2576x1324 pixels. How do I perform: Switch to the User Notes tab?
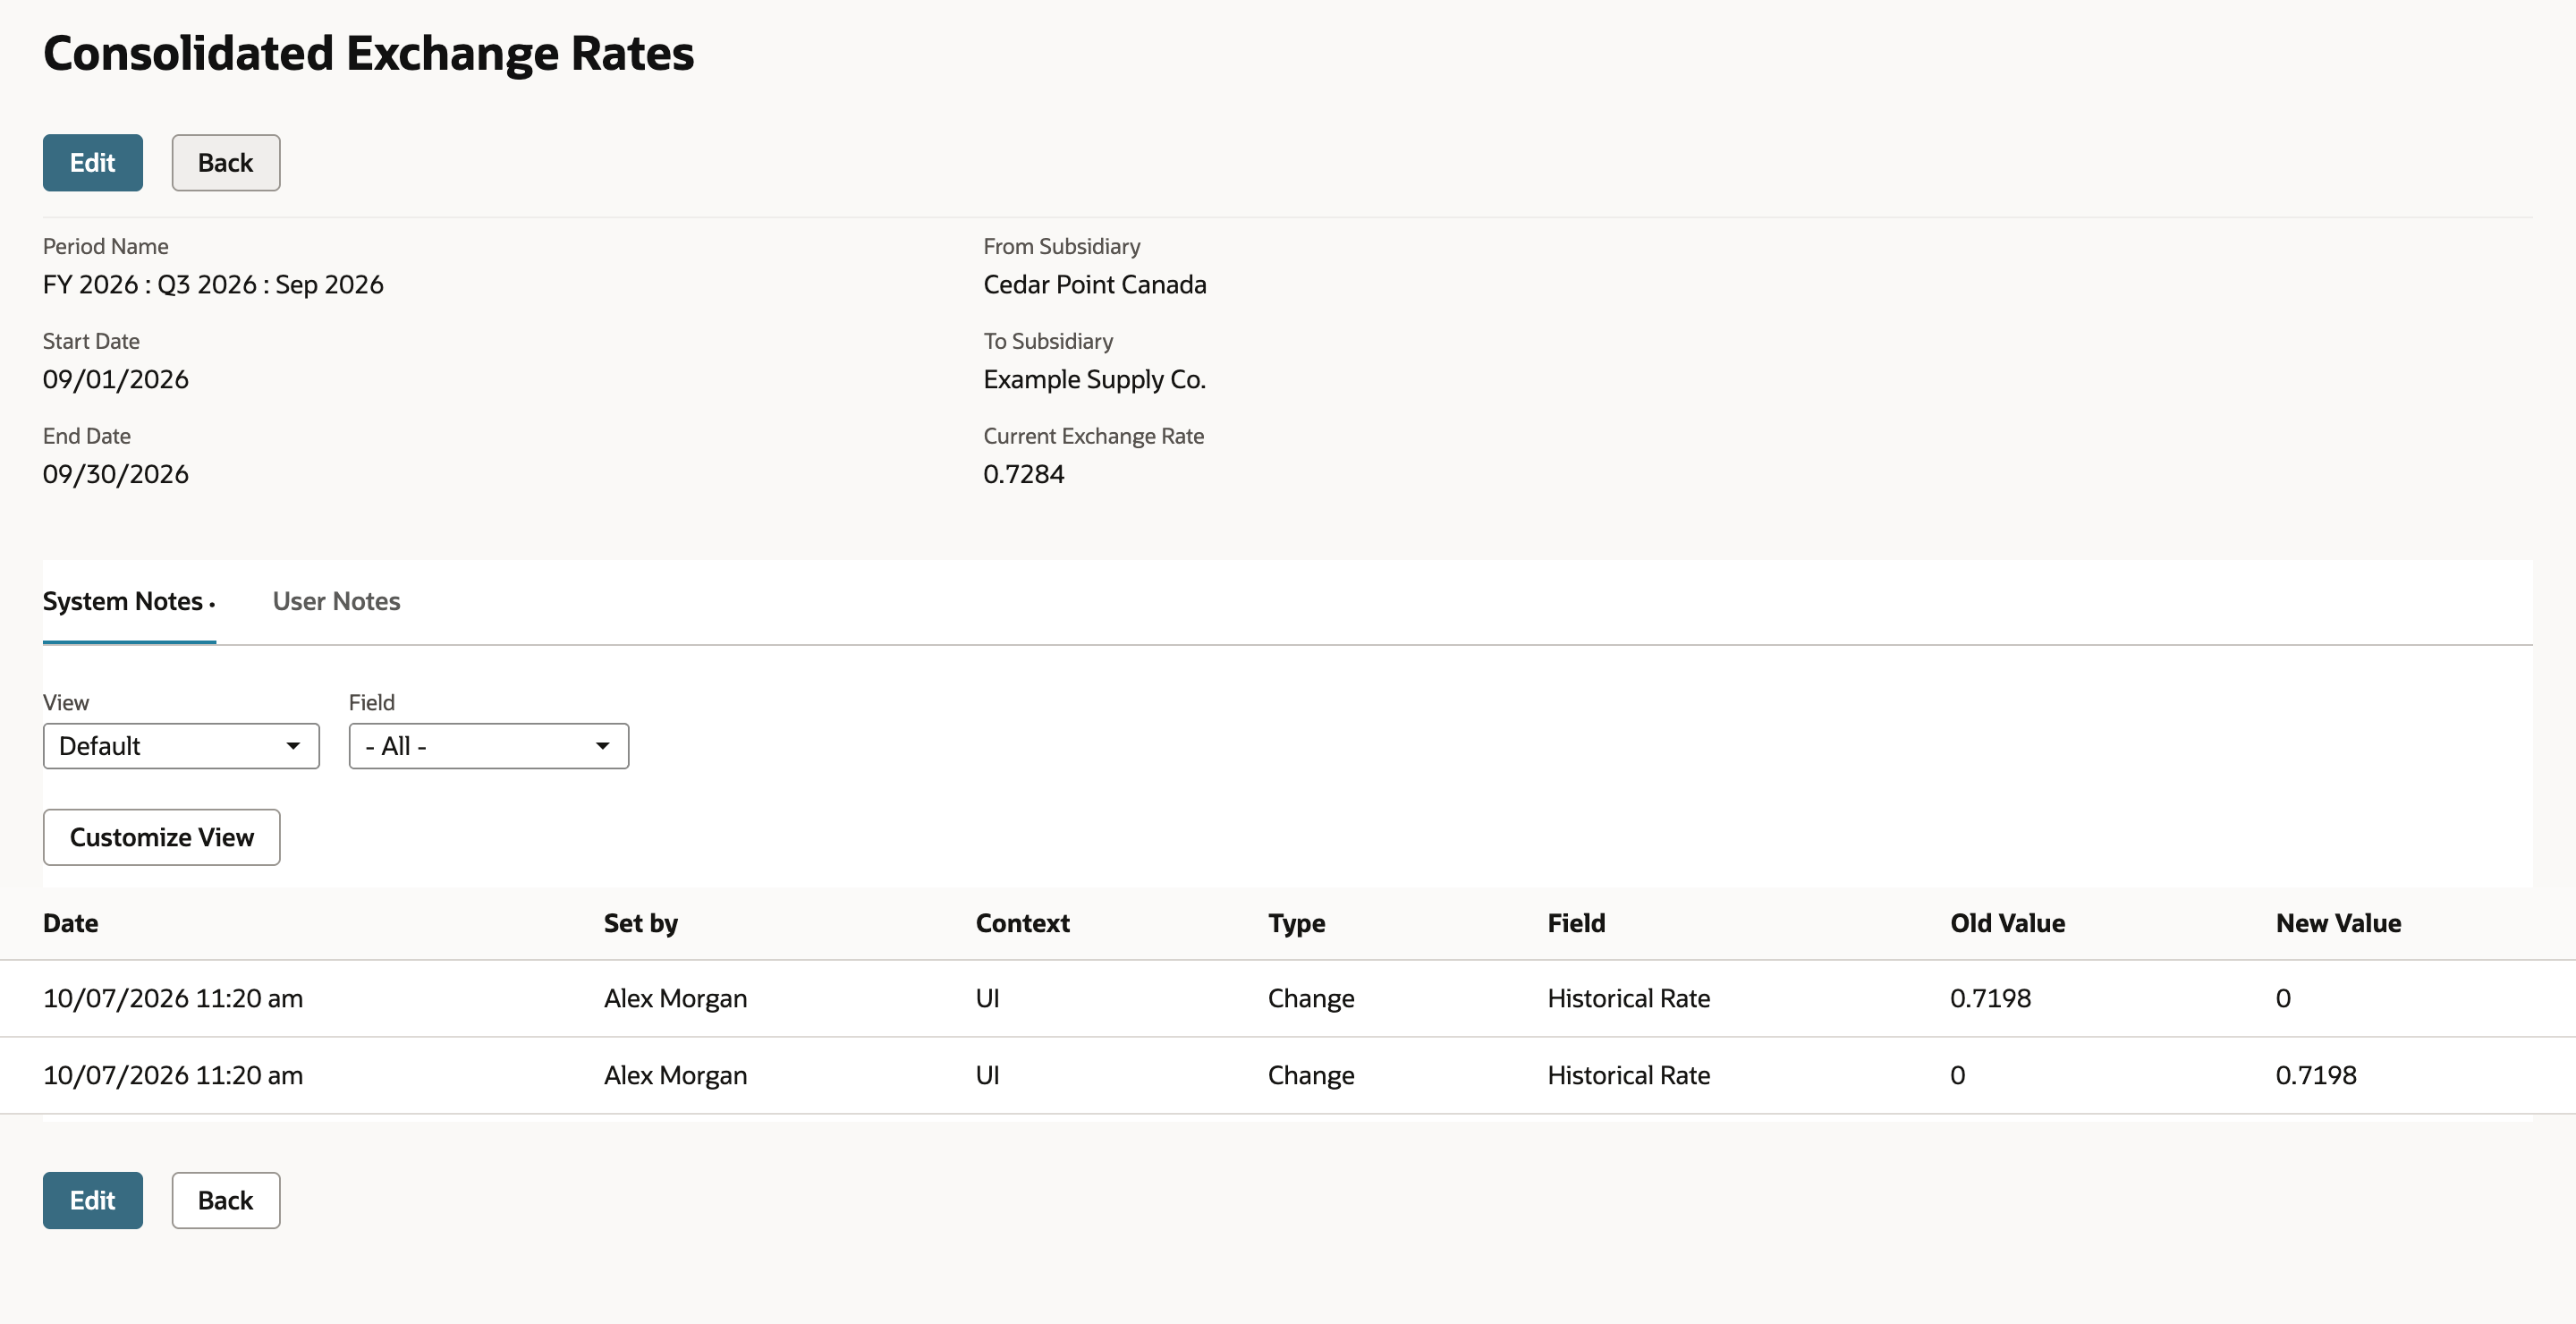(x=336, y=601)
